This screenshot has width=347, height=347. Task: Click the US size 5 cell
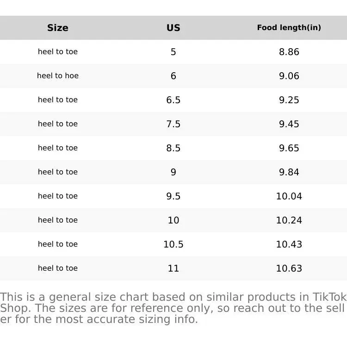point(173,52)
